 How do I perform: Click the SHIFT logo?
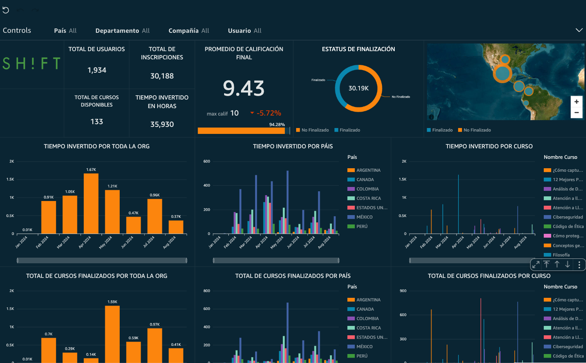pos(32,63)
